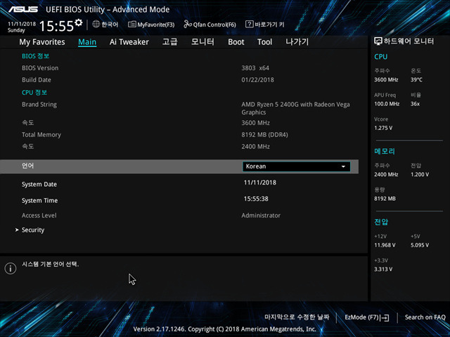
Task: Click 마지막으로 수정한 날짜 last modified button
Action: [297, 317]
